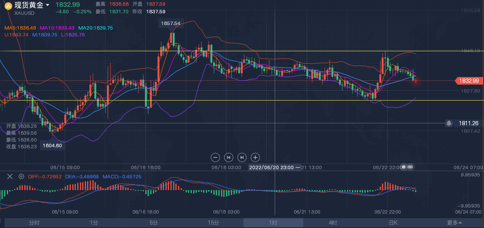
Task: Zoom in chart with plus button
Action: (255, 157)
